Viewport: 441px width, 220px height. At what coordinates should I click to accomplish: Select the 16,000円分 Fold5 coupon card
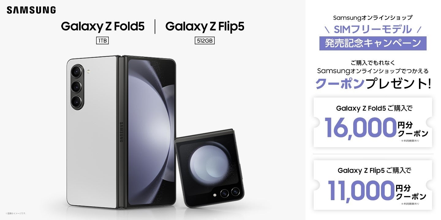(x=373, y=123)
